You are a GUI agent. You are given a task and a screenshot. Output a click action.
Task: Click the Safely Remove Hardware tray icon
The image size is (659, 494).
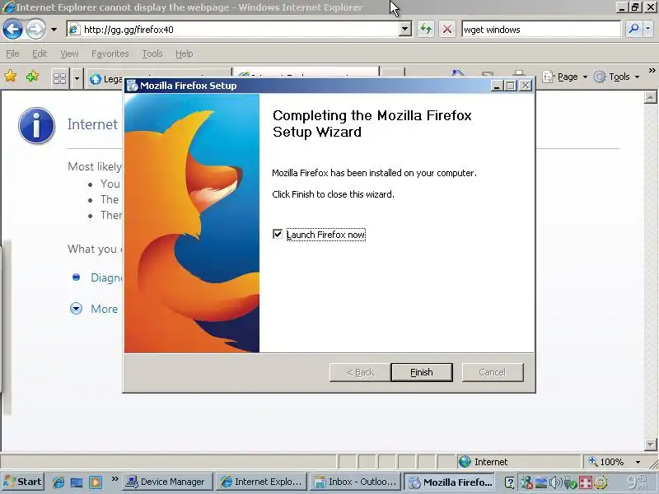pos(571,482)
